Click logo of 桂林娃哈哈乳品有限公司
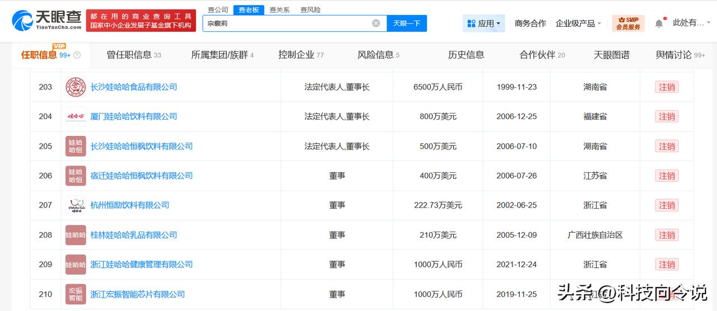Viewport: 717px width, 311px height. click(76, 235)
